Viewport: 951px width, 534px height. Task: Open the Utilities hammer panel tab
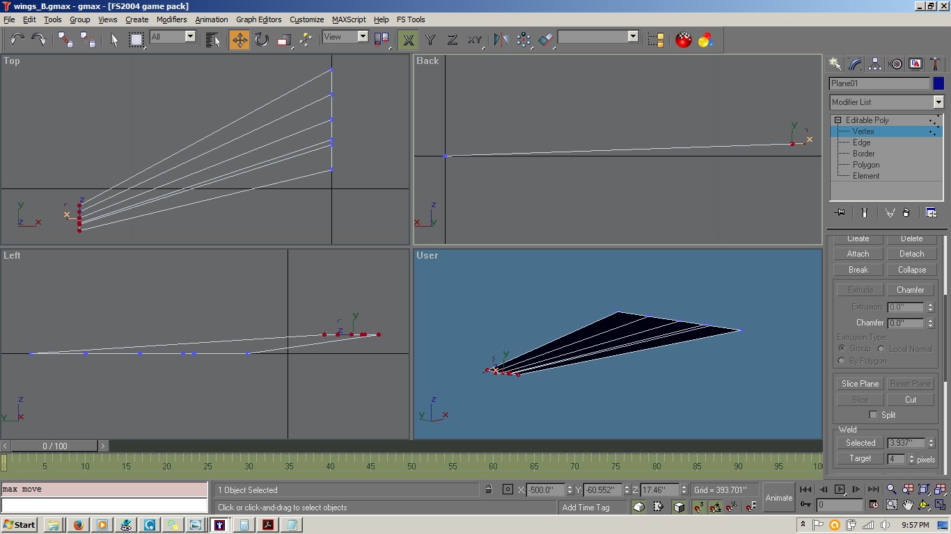pos(935,64)
